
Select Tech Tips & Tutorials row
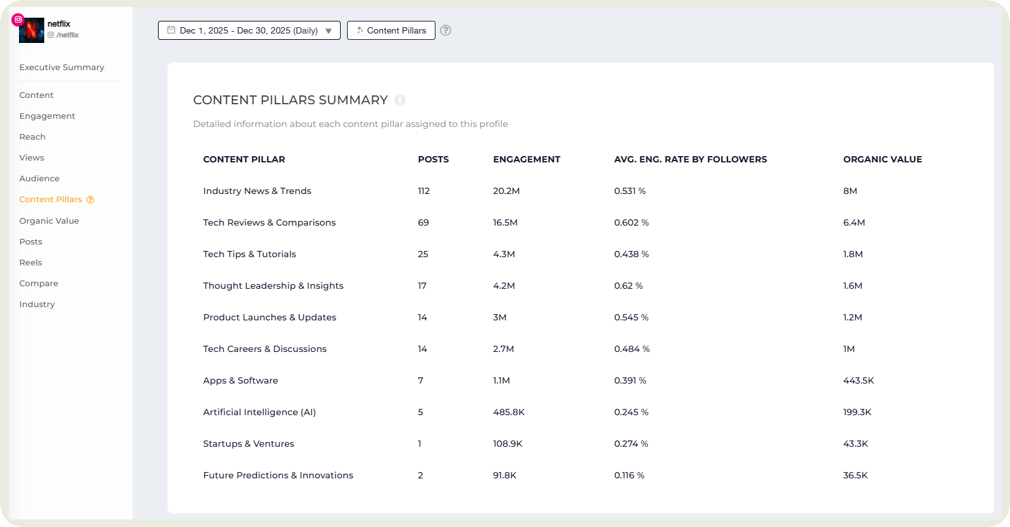[580, 254]
